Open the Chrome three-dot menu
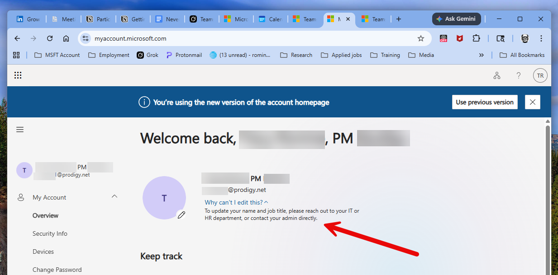Viewport: 558px width, 275px height. pyautogui.click(x=541, y=38)
